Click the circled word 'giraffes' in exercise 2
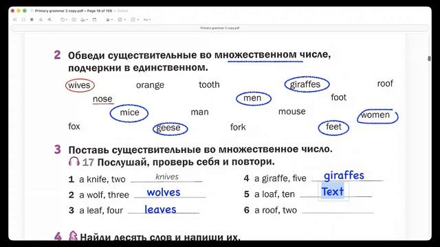Viewport: 440px width, 247px height. 307,84
